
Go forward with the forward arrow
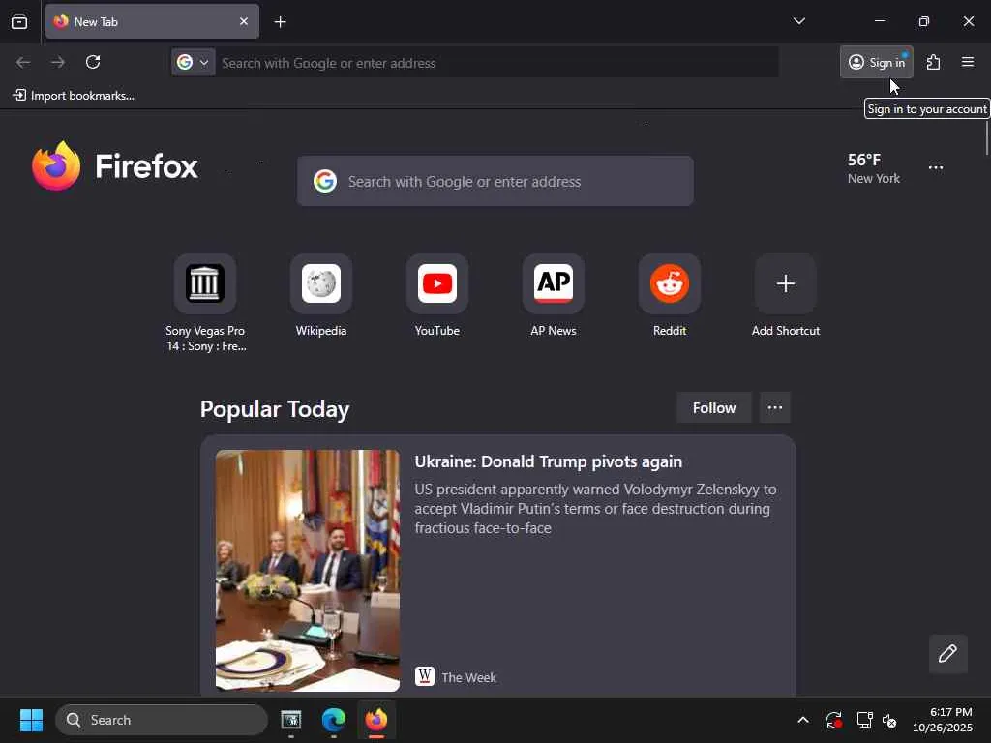[x=58, y=62]
